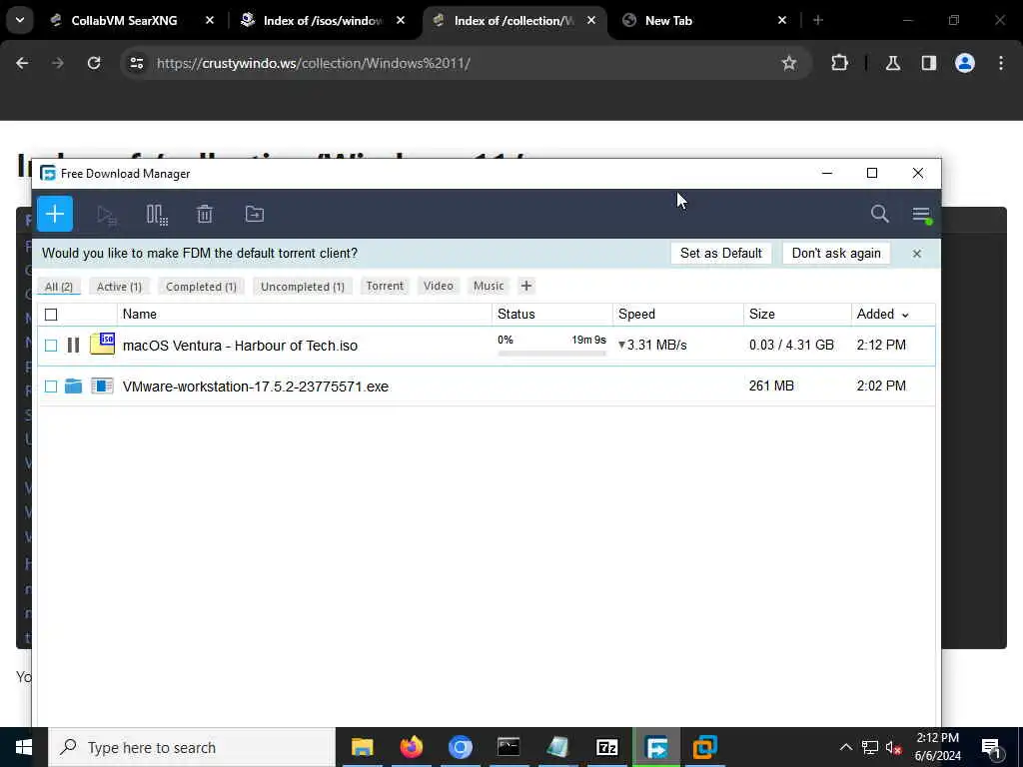Close the New Tab browser tab
1023x767 pixels.
pos(782,21)
